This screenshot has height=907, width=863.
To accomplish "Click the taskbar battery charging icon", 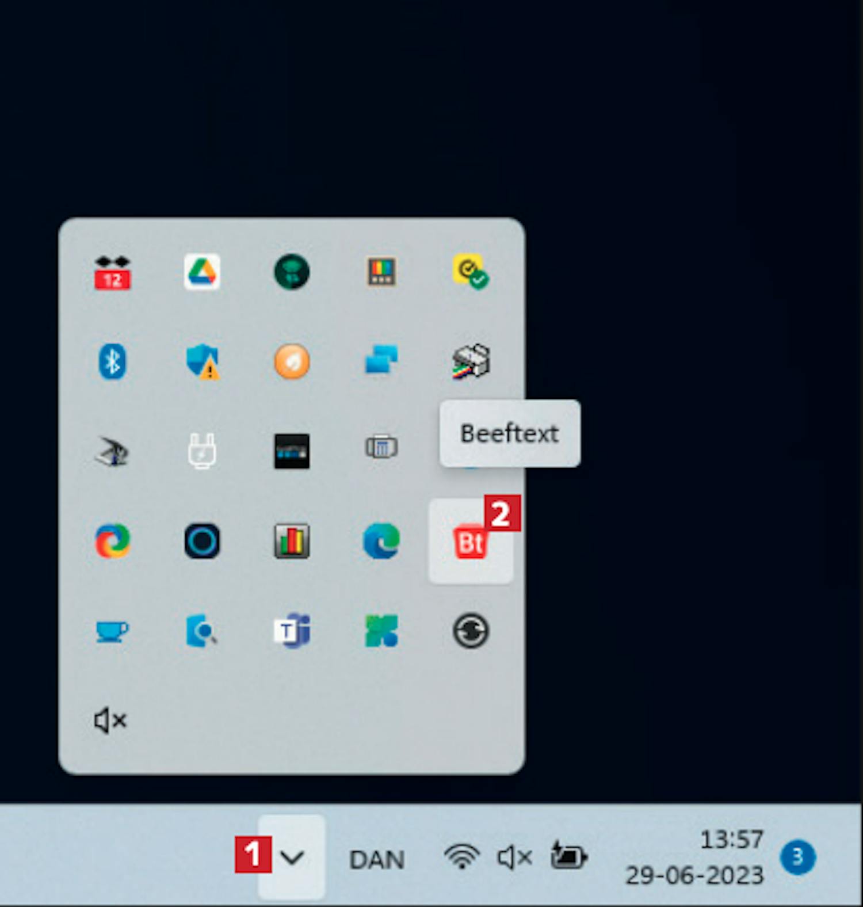I will (x=568, y=855).
